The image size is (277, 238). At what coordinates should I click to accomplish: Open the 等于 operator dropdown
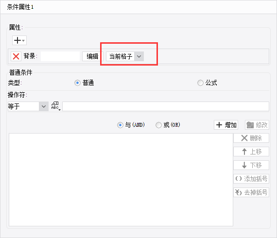tap(28, 106)
